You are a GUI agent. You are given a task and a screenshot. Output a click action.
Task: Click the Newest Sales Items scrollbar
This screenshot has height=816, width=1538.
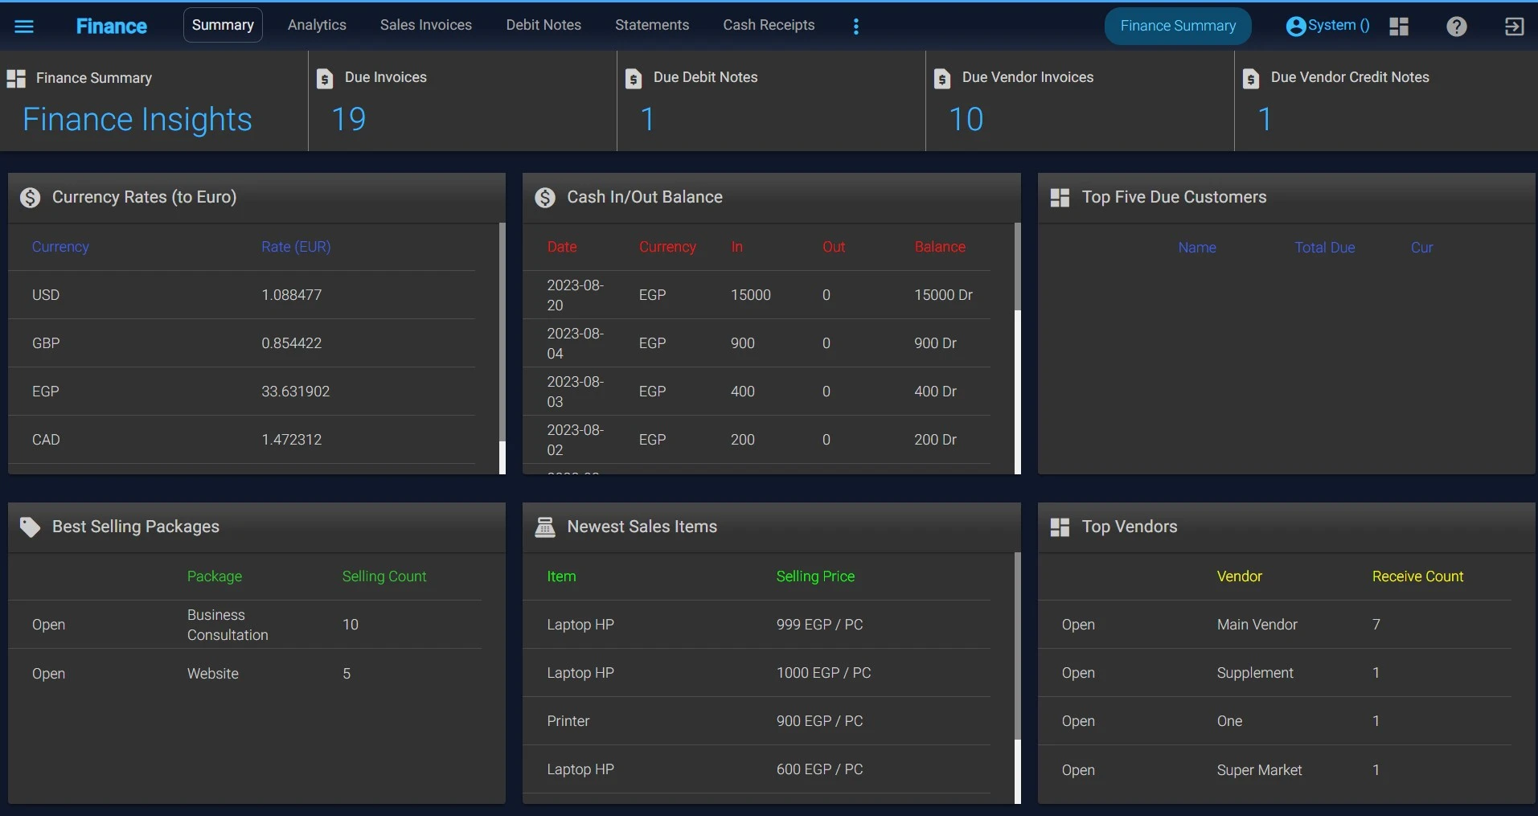point(1017,678)
